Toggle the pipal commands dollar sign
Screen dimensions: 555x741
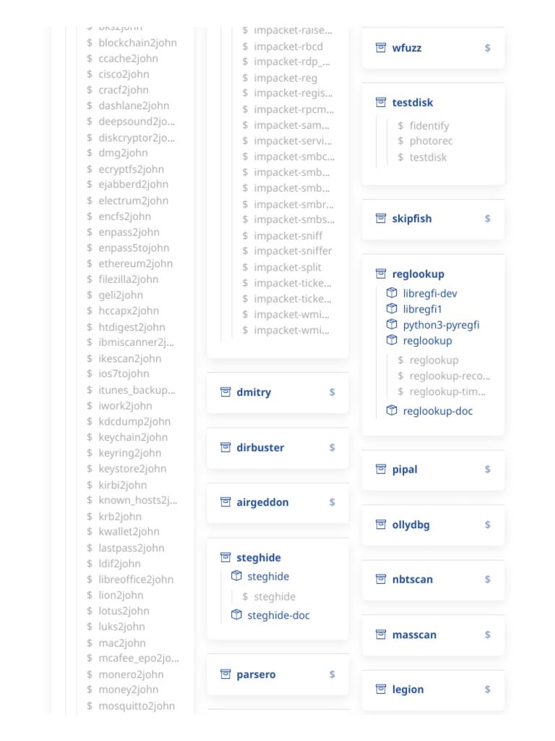point(488,470)
